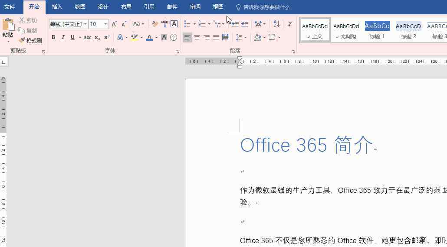Click the Office 365 简介 heading text
Screen dimensions: 447x247
pos(306,145)
